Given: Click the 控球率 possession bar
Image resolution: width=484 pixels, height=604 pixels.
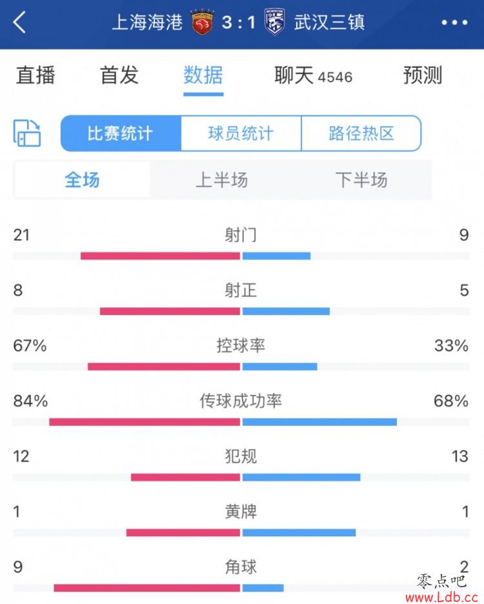Looking at the screenshot, I should pos(241,367).
